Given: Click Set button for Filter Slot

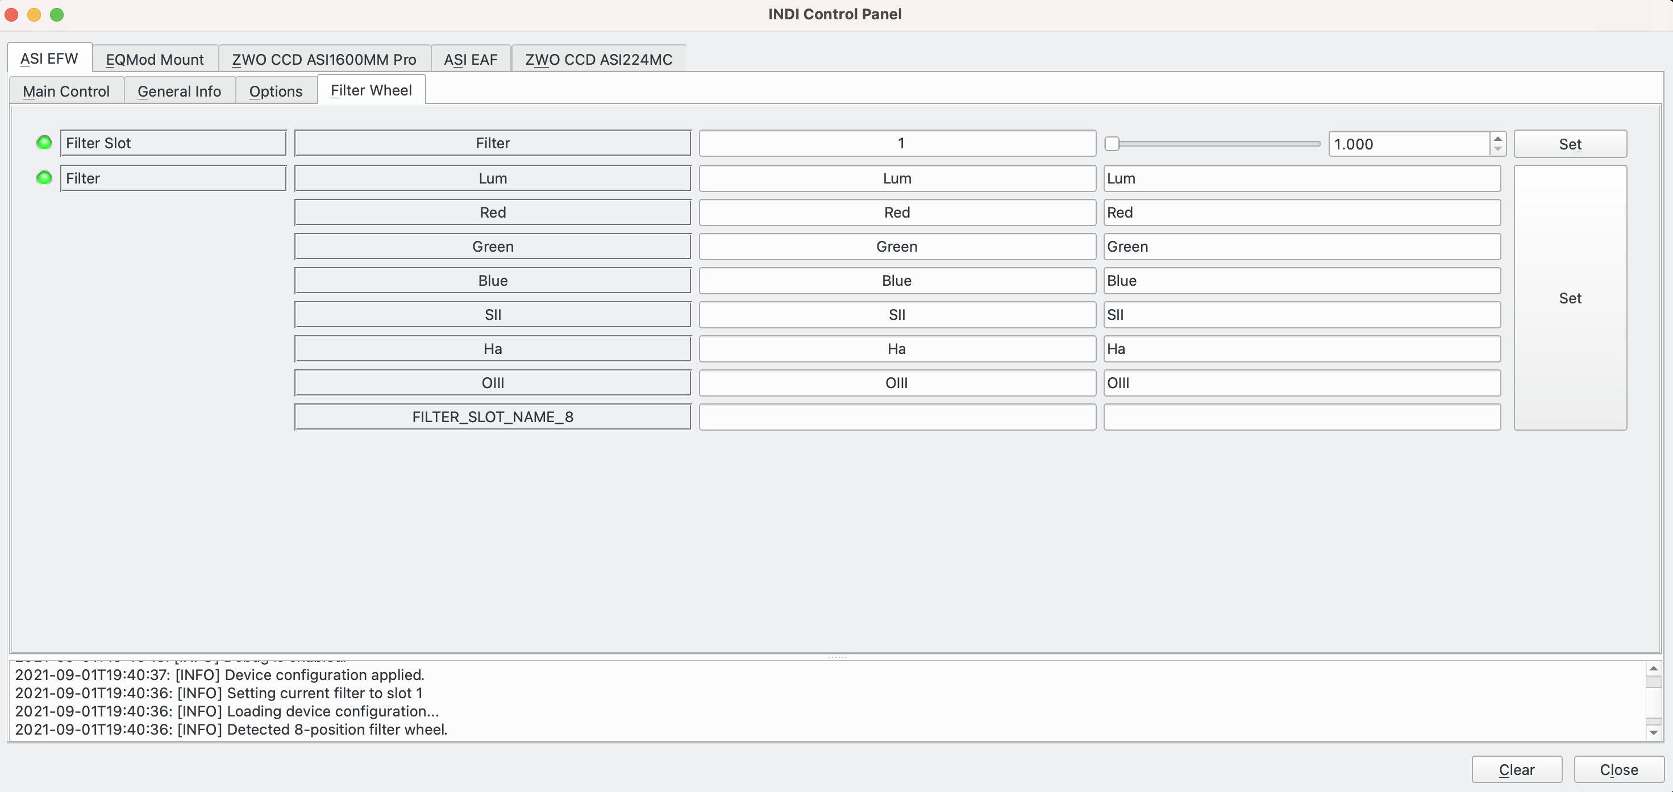Looking at the screenshot, I should point(1570,144).
